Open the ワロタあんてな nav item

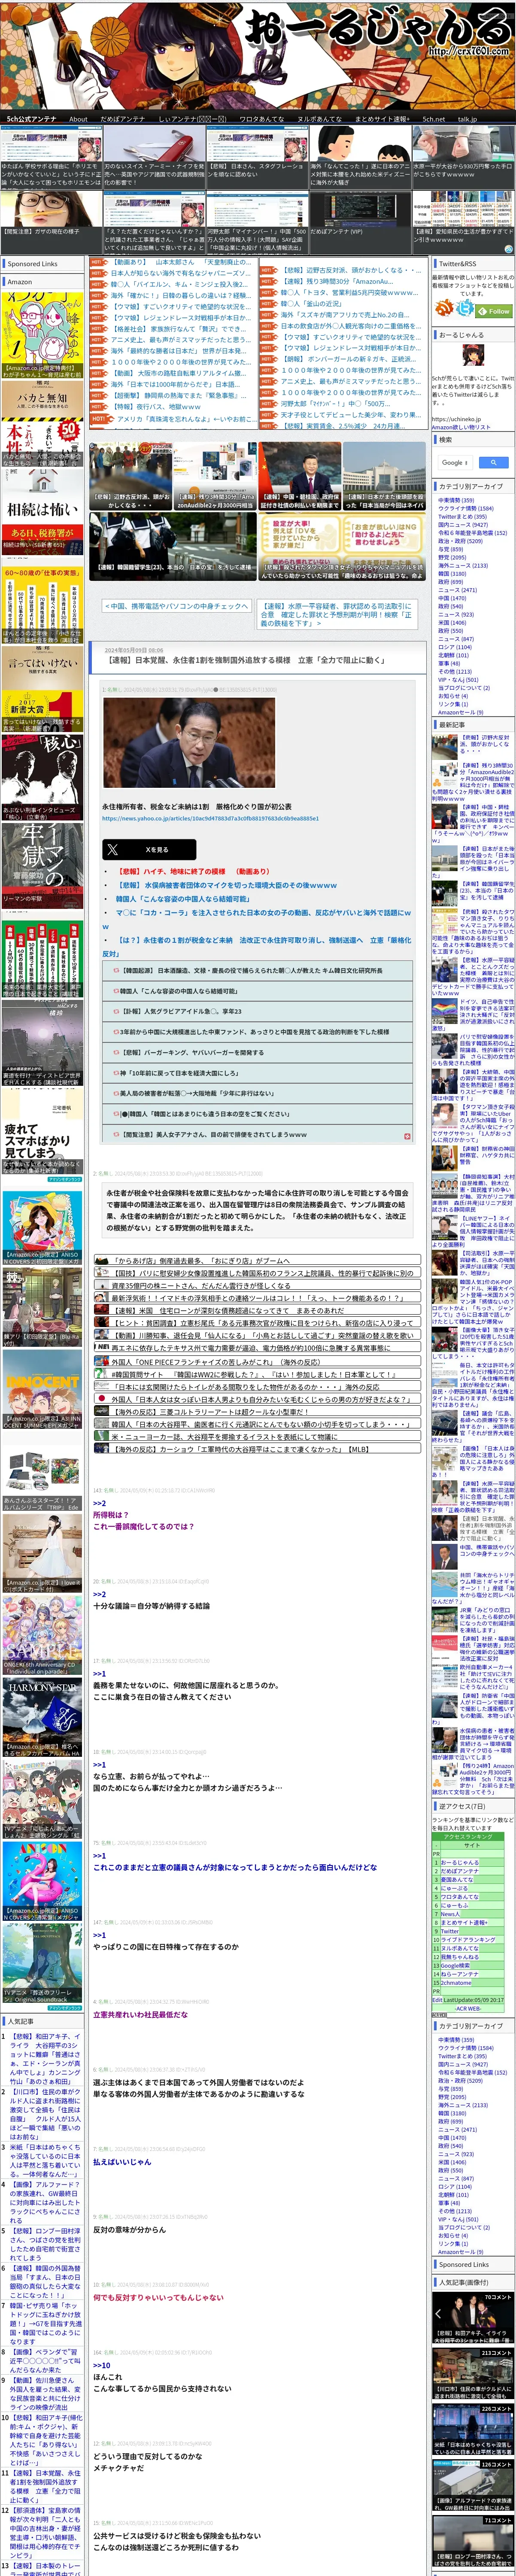(x=262, y=119)
